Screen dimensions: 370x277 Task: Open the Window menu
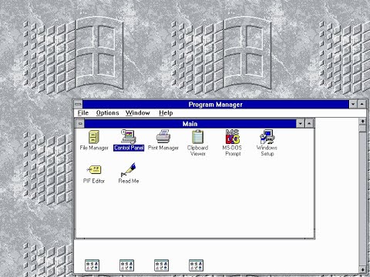[138, 113]
